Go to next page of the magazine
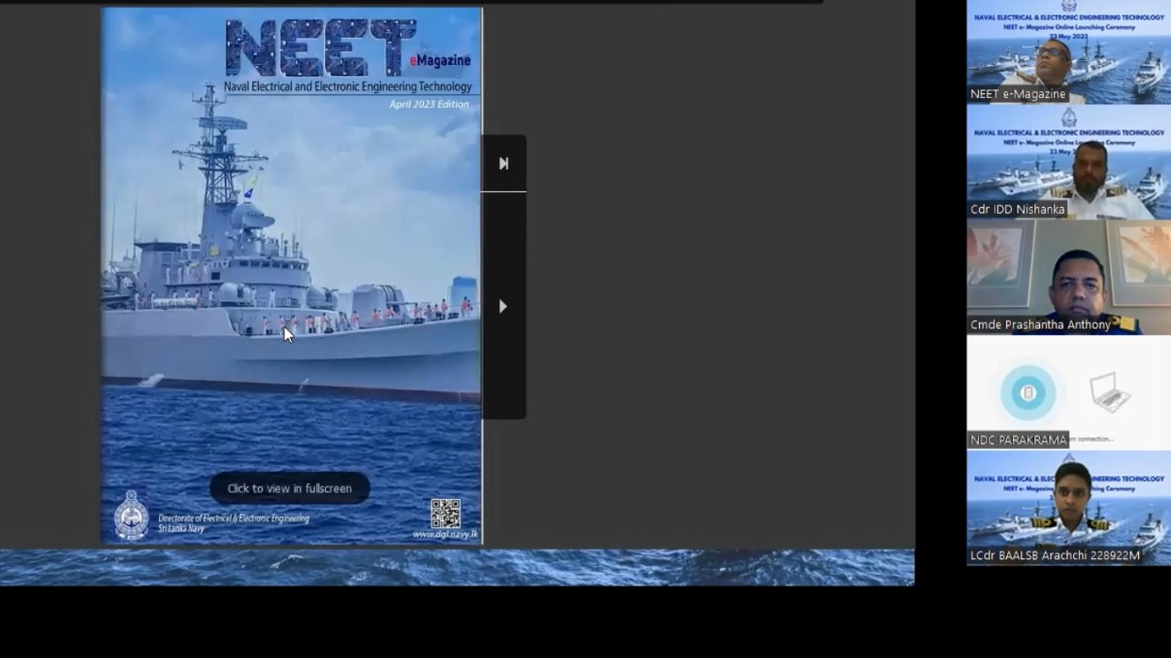 (x=503, y=306)
